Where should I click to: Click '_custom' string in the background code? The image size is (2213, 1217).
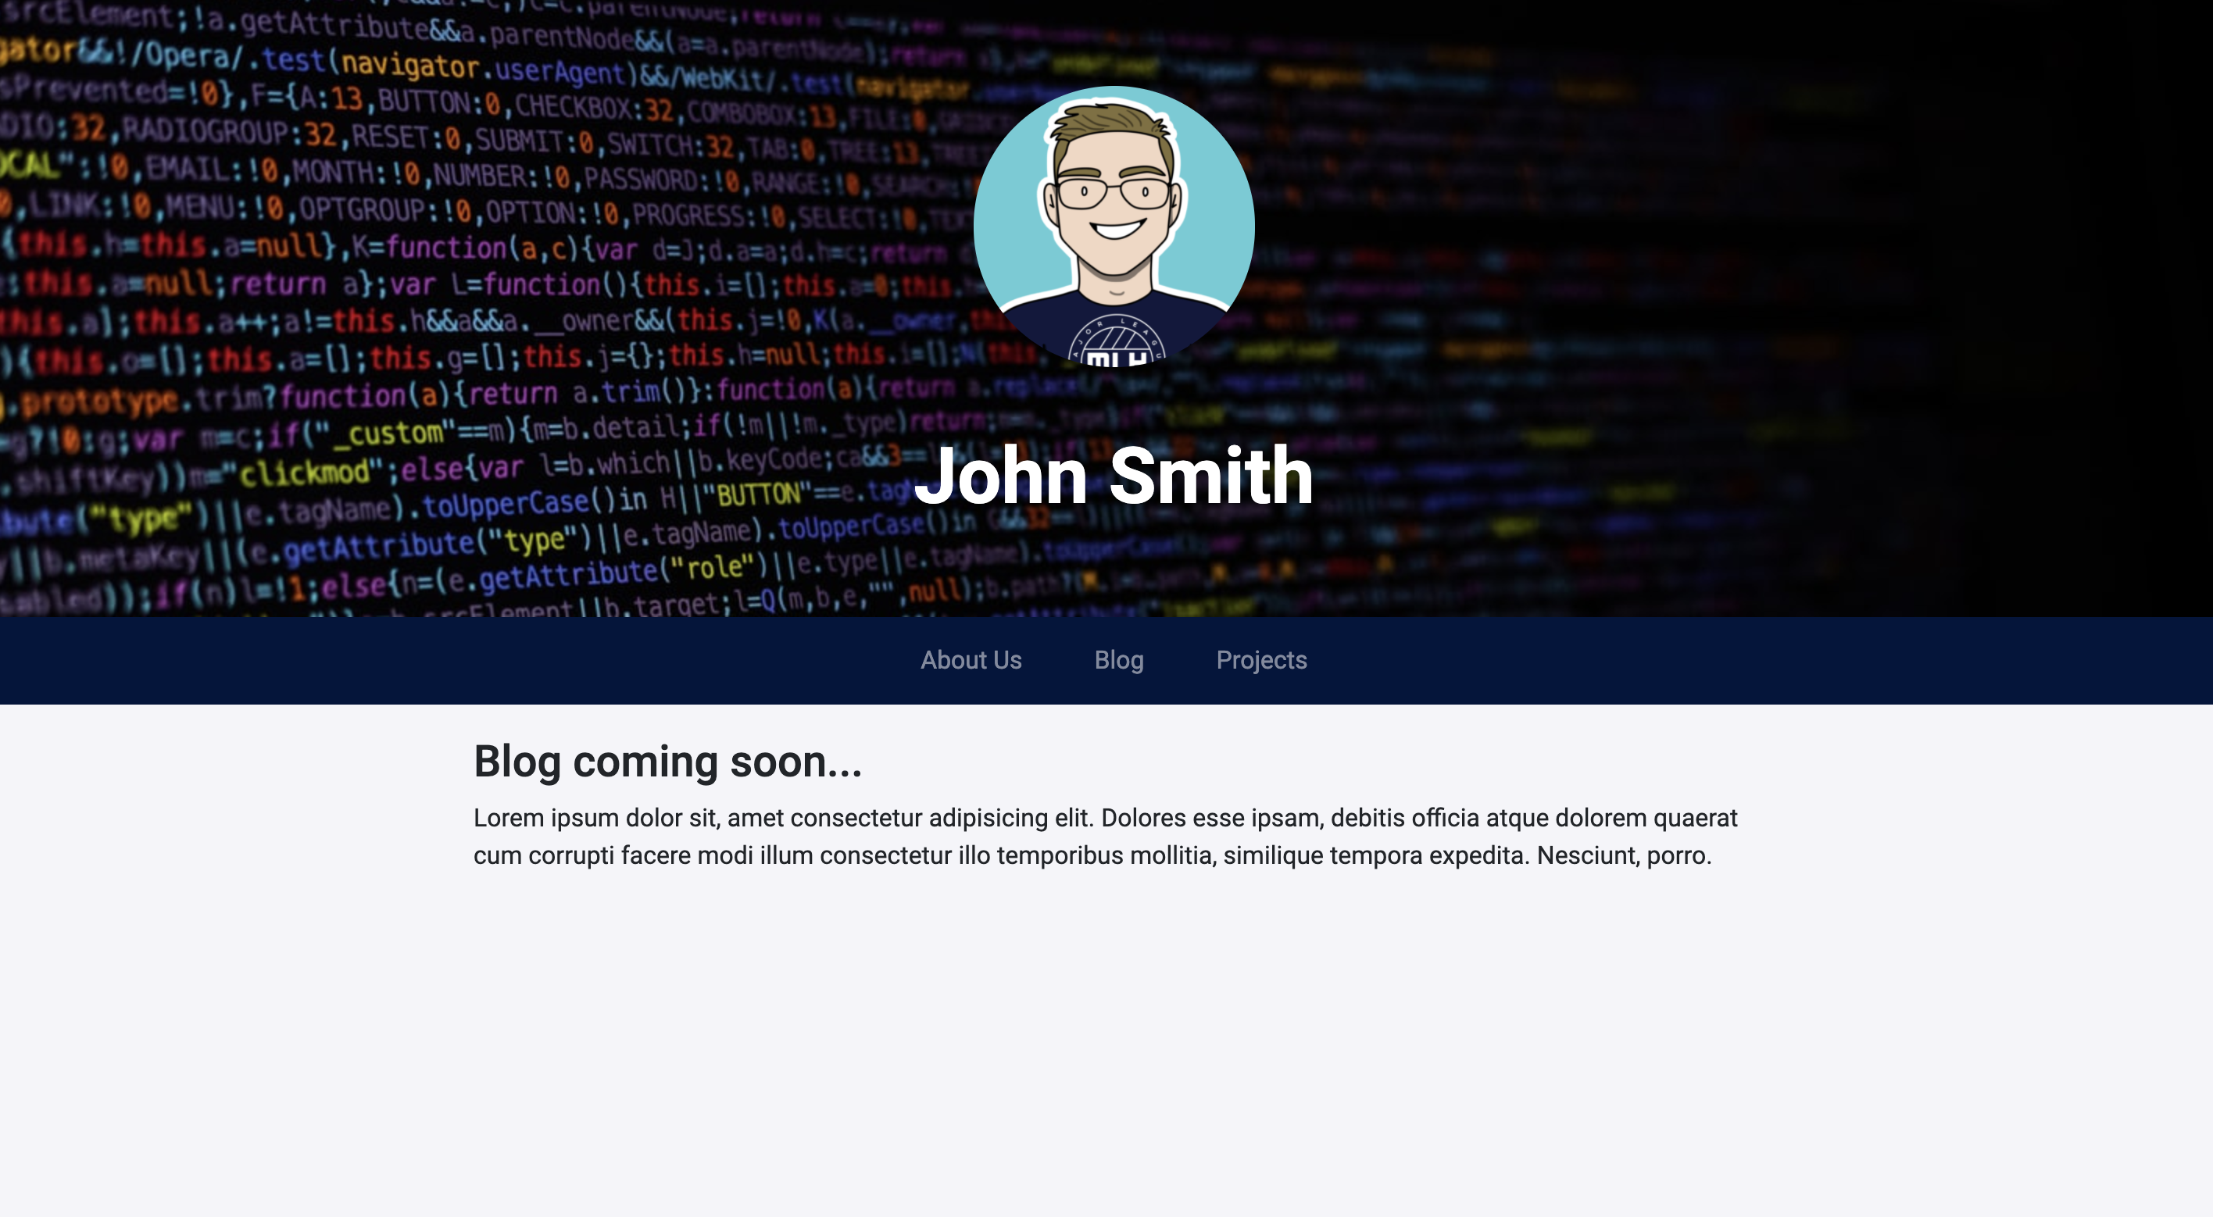(387, 431)
